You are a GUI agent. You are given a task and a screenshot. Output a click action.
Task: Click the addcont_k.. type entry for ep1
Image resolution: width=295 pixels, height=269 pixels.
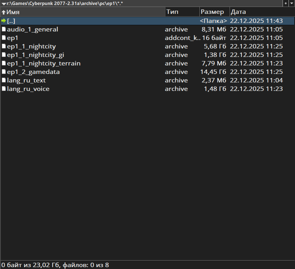tap(182, 38)
